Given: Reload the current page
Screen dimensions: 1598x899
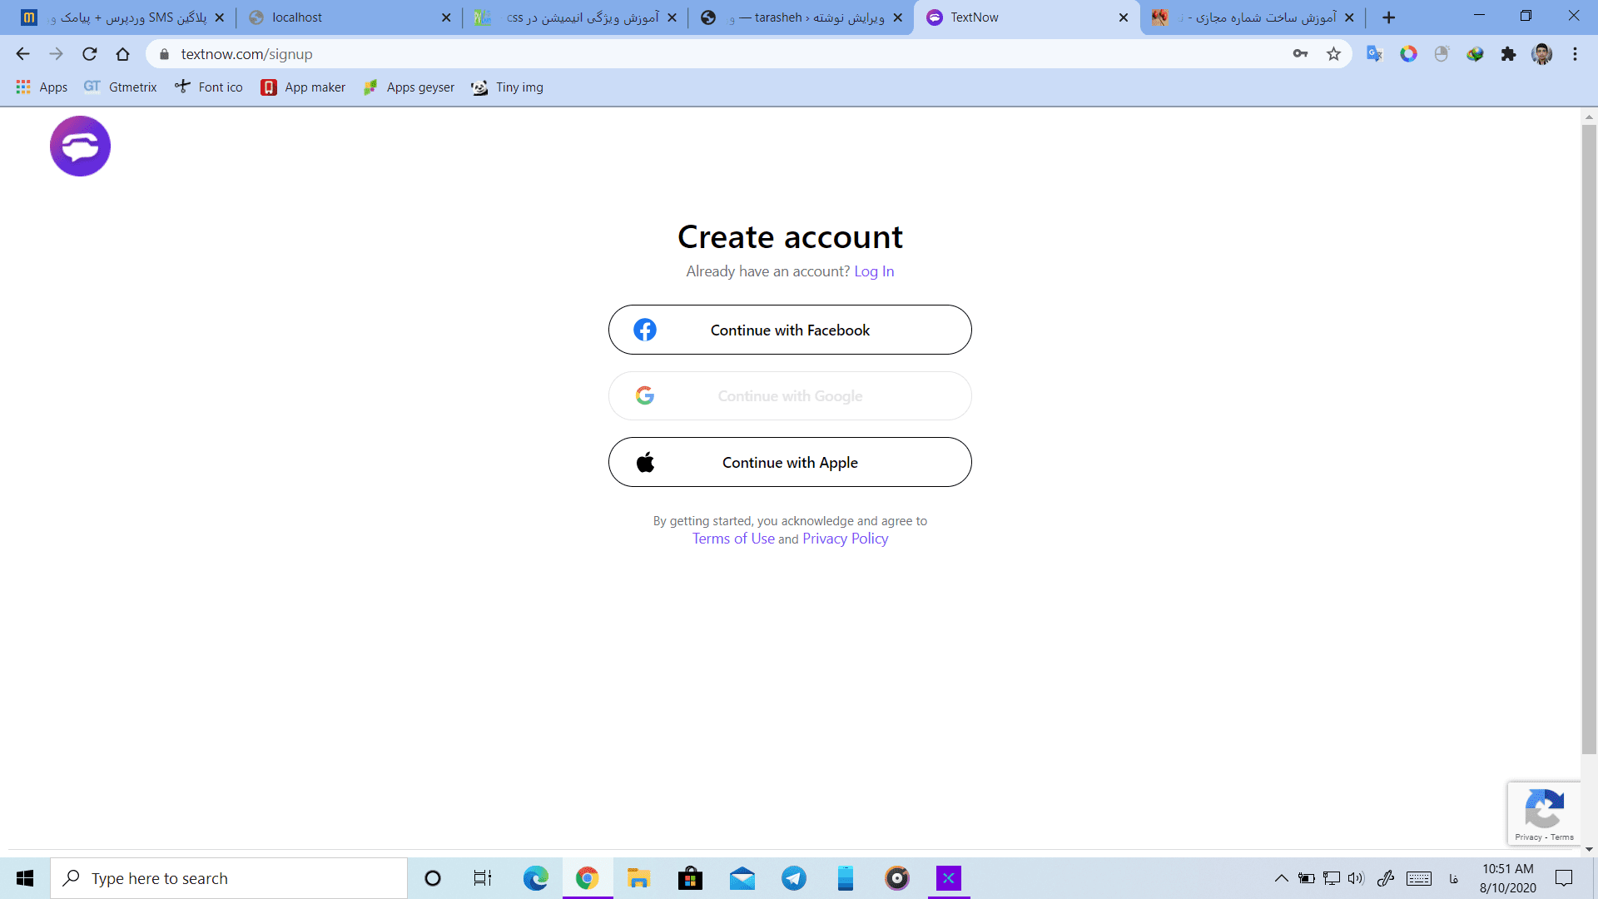Looking at the screenshot, I should coord(89,54).
